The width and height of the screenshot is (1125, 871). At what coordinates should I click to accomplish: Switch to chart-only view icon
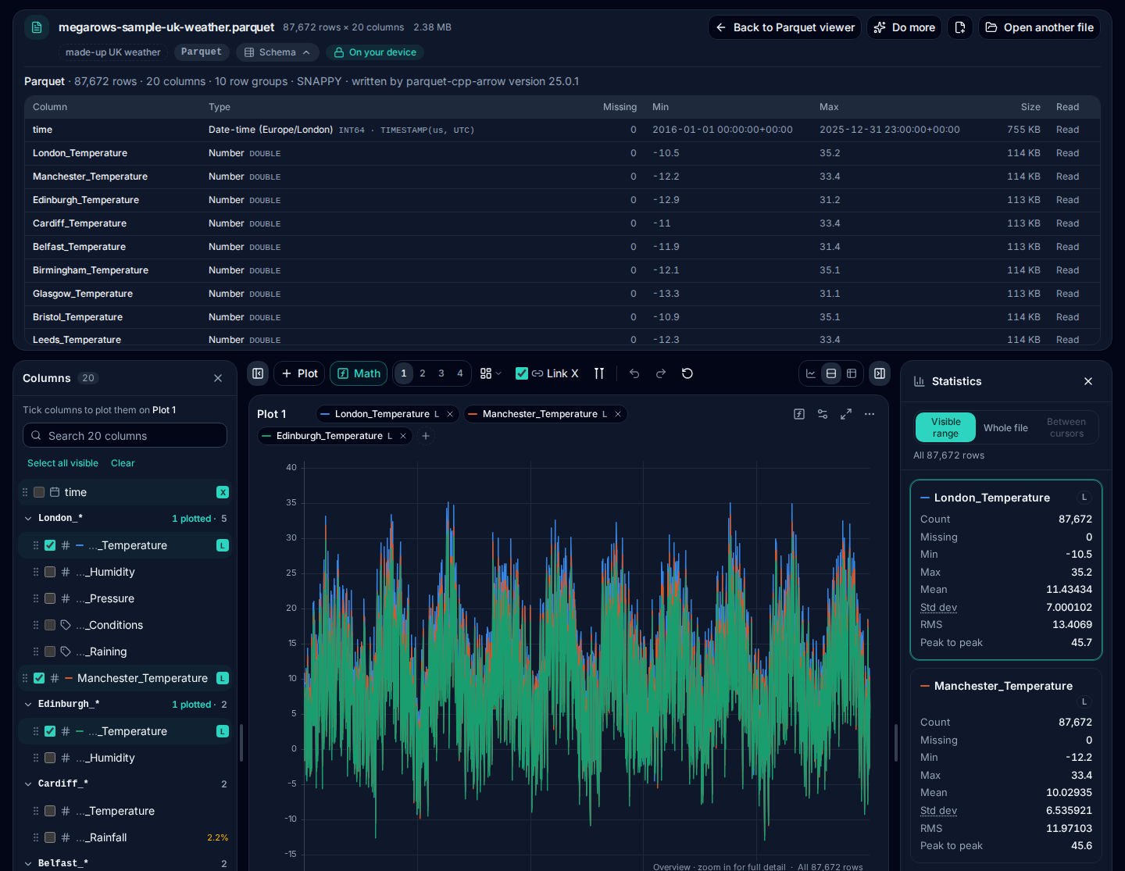[811, 373]
